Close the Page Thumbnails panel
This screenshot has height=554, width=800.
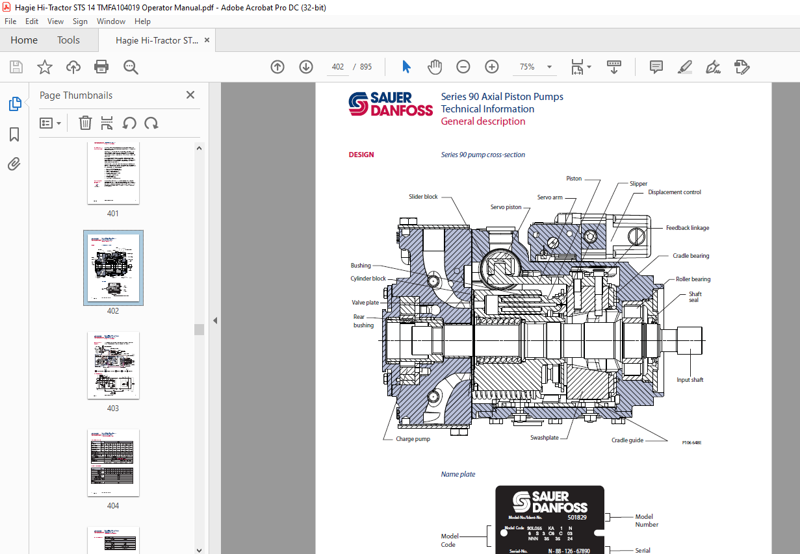pos(190,95)
